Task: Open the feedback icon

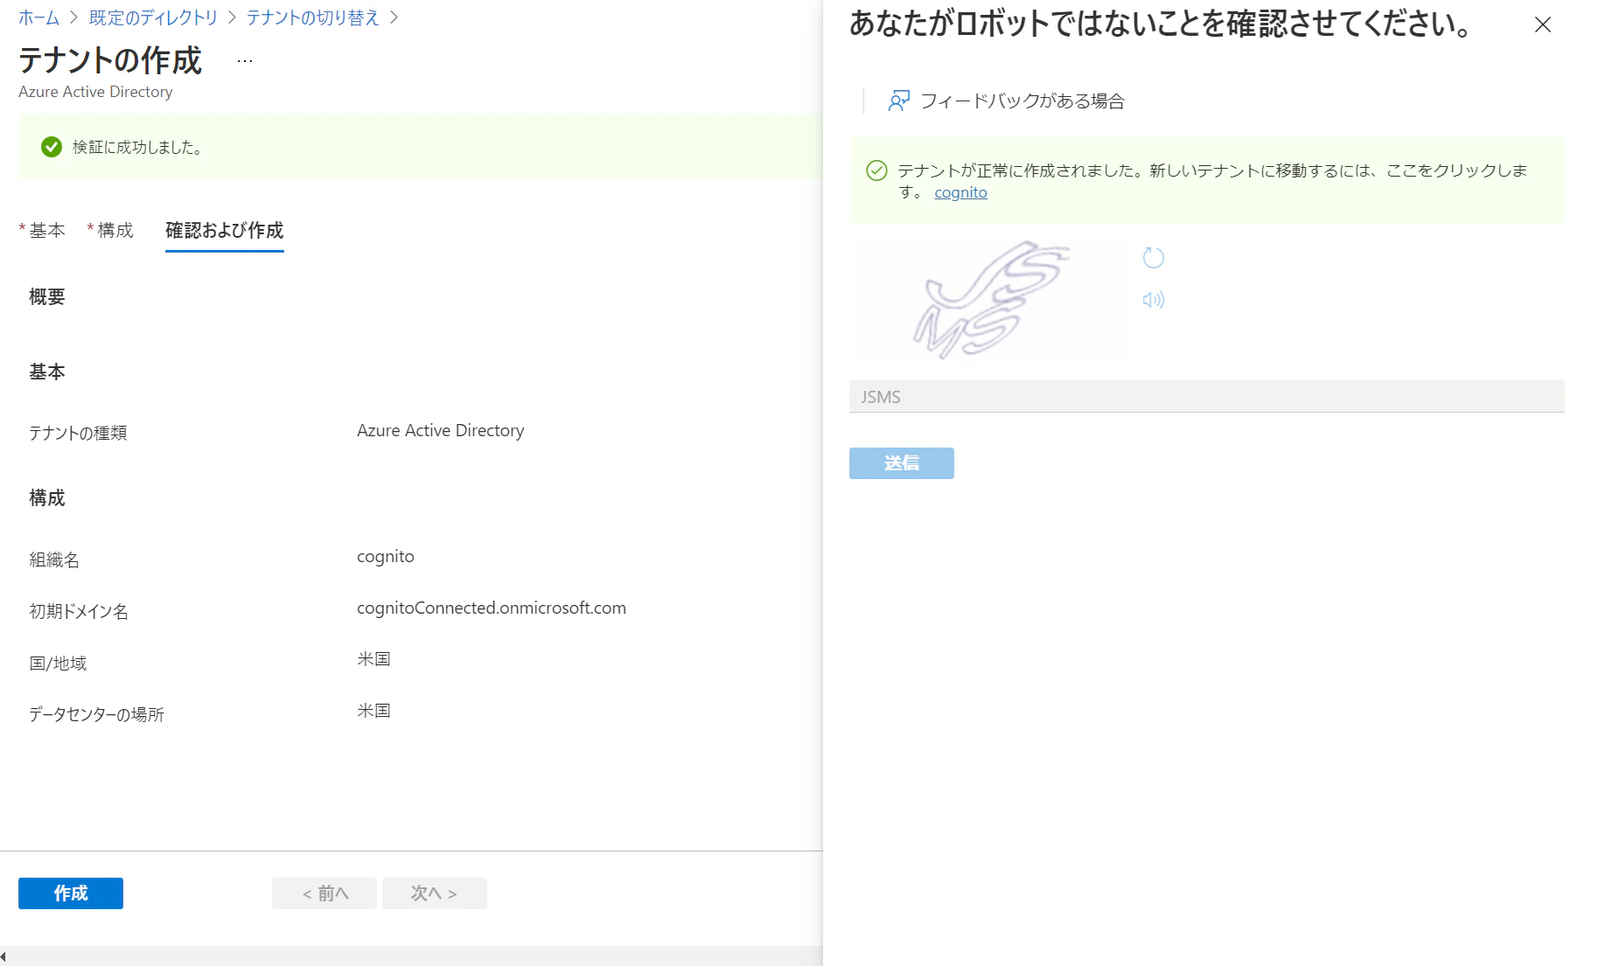Action: (x=899, y=101)
